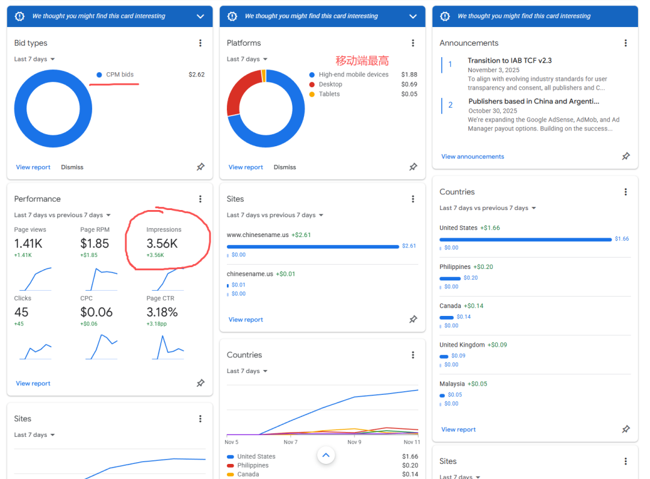Open Announcements card more options menu
Viewport: 650px width, 479px height.
[625, 43]
